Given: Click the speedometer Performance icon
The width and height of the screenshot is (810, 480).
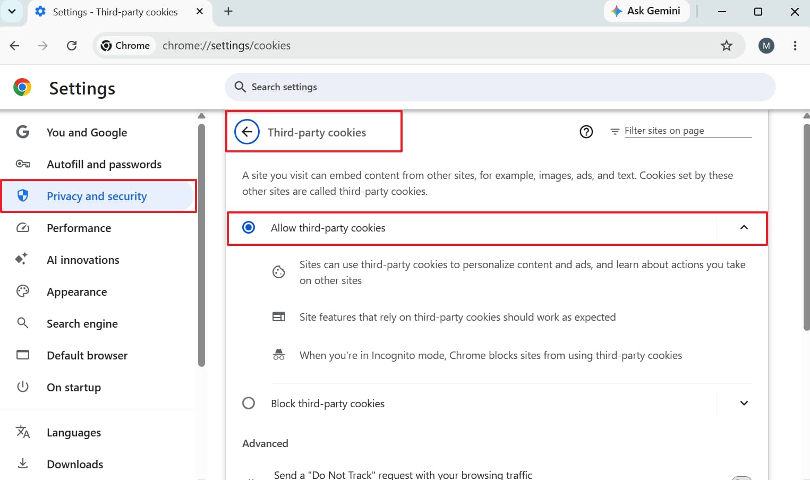Looking at the screenshot, I should pyautogui.click(x=23, y=227).
